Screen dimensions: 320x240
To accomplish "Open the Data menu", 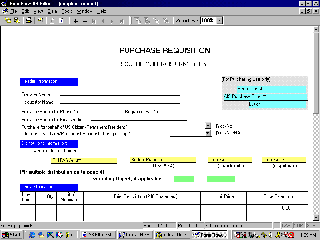I will pos(52,11).
